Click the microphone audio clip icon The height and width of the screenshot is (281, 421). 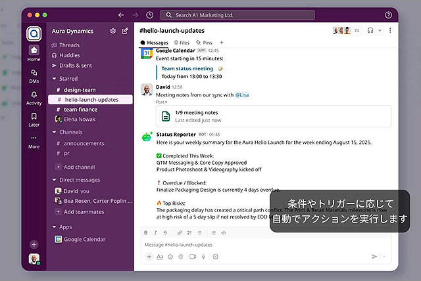(203, 257)
